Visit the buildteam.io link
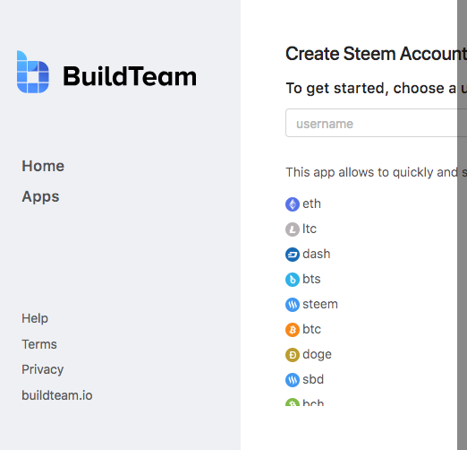This screenshot has height=450, width=467. 57,395
